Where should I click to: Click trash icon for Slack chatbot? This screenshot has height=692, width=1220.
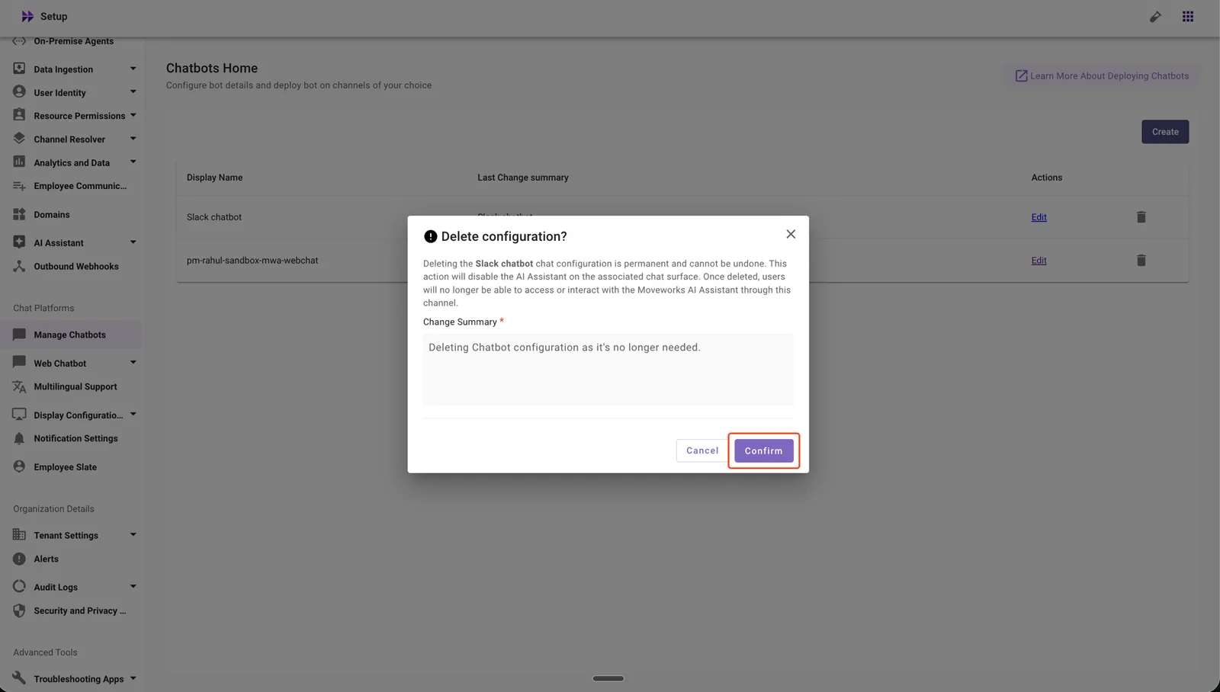[x=1141, y=217]
